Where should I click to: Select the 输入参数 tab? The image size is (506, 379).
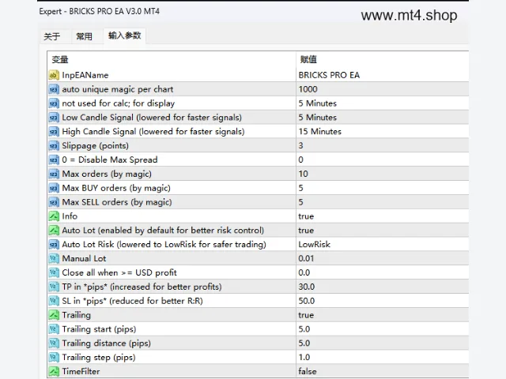[x=125, y=36]
